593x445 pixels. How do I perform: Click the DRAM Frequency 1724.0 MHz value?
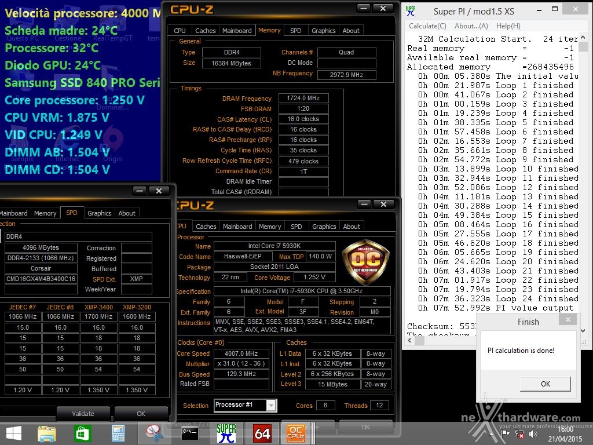(x=303, y=98)
